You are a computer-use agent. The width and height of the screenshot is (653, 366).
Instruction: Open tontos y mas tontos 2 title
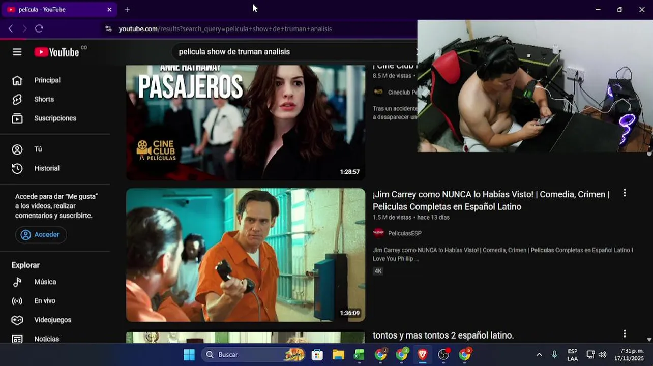[443, 335]
